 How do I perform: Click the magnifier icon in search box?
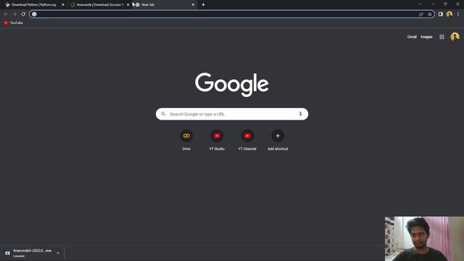pyautogui.click(x=163, y=114)
